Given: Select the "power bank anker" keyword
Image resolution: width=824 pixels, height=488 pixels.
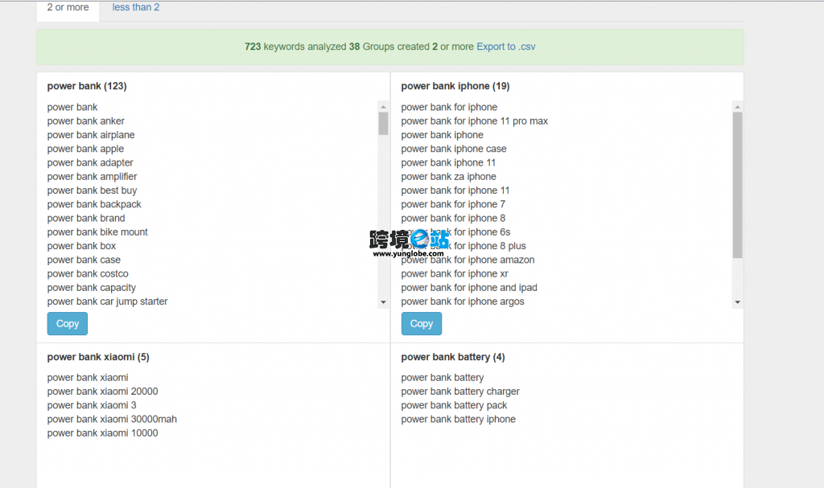Looking at the screenshot, I should pyautogui.click(x=86, y=121).
